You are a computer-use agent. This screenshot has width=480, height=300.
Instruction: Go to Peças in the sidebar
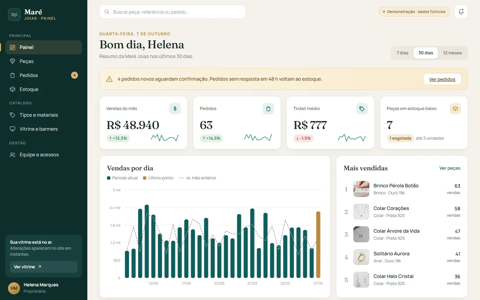(x=44, y=61)
